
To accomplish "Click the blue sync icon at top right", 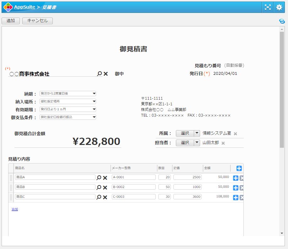I will (282, 21).
